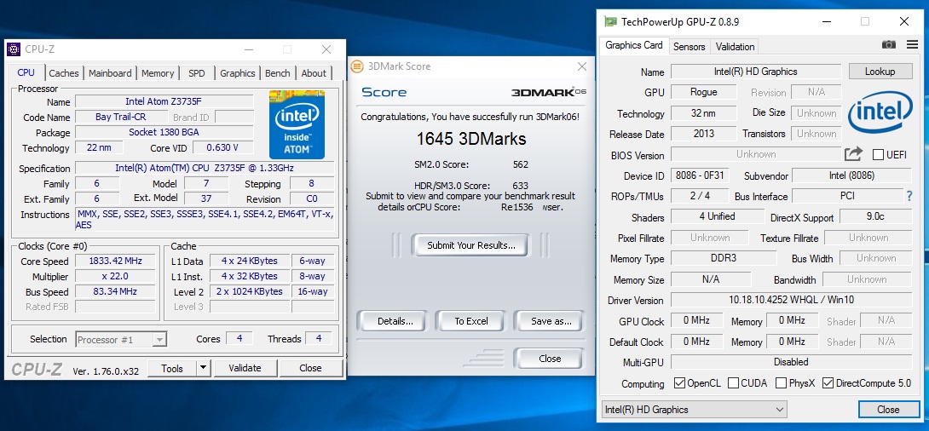The width and height of the screenshot is (929, 431).
Task: Switch to the Mainboard tab
Action: (x=110, y=73)
